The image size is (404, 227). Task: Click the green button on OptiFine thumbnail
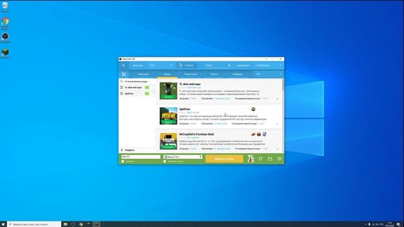click(x=169, y=122)
